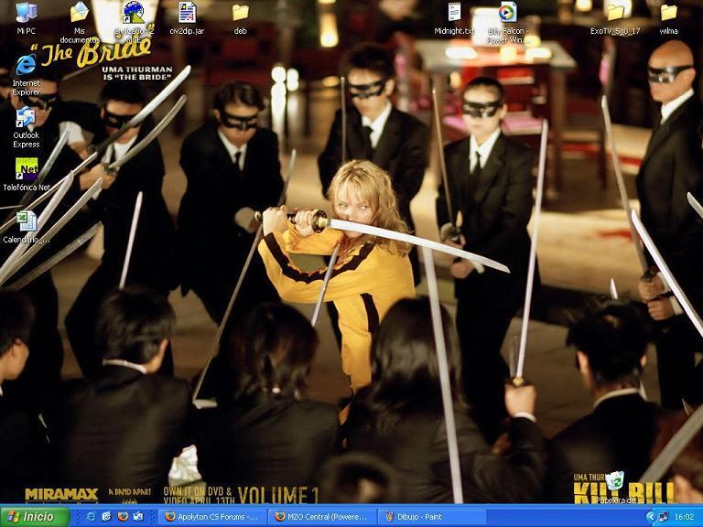Open the Civilization 2 desktop shortcut
The height and width of the screenshot is (527, 703).
(x=134, y=14)
